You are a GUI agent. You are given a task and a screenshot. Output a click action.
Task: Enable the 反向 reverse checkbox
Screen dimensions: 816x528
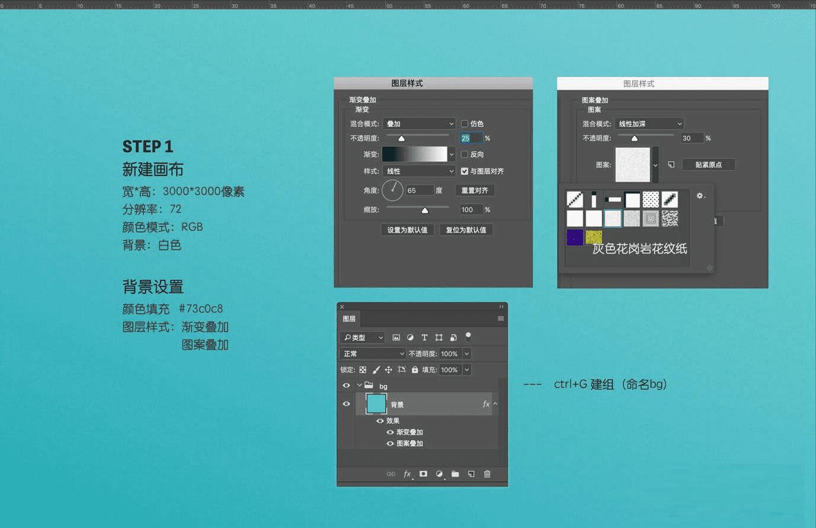coord(465,154)
